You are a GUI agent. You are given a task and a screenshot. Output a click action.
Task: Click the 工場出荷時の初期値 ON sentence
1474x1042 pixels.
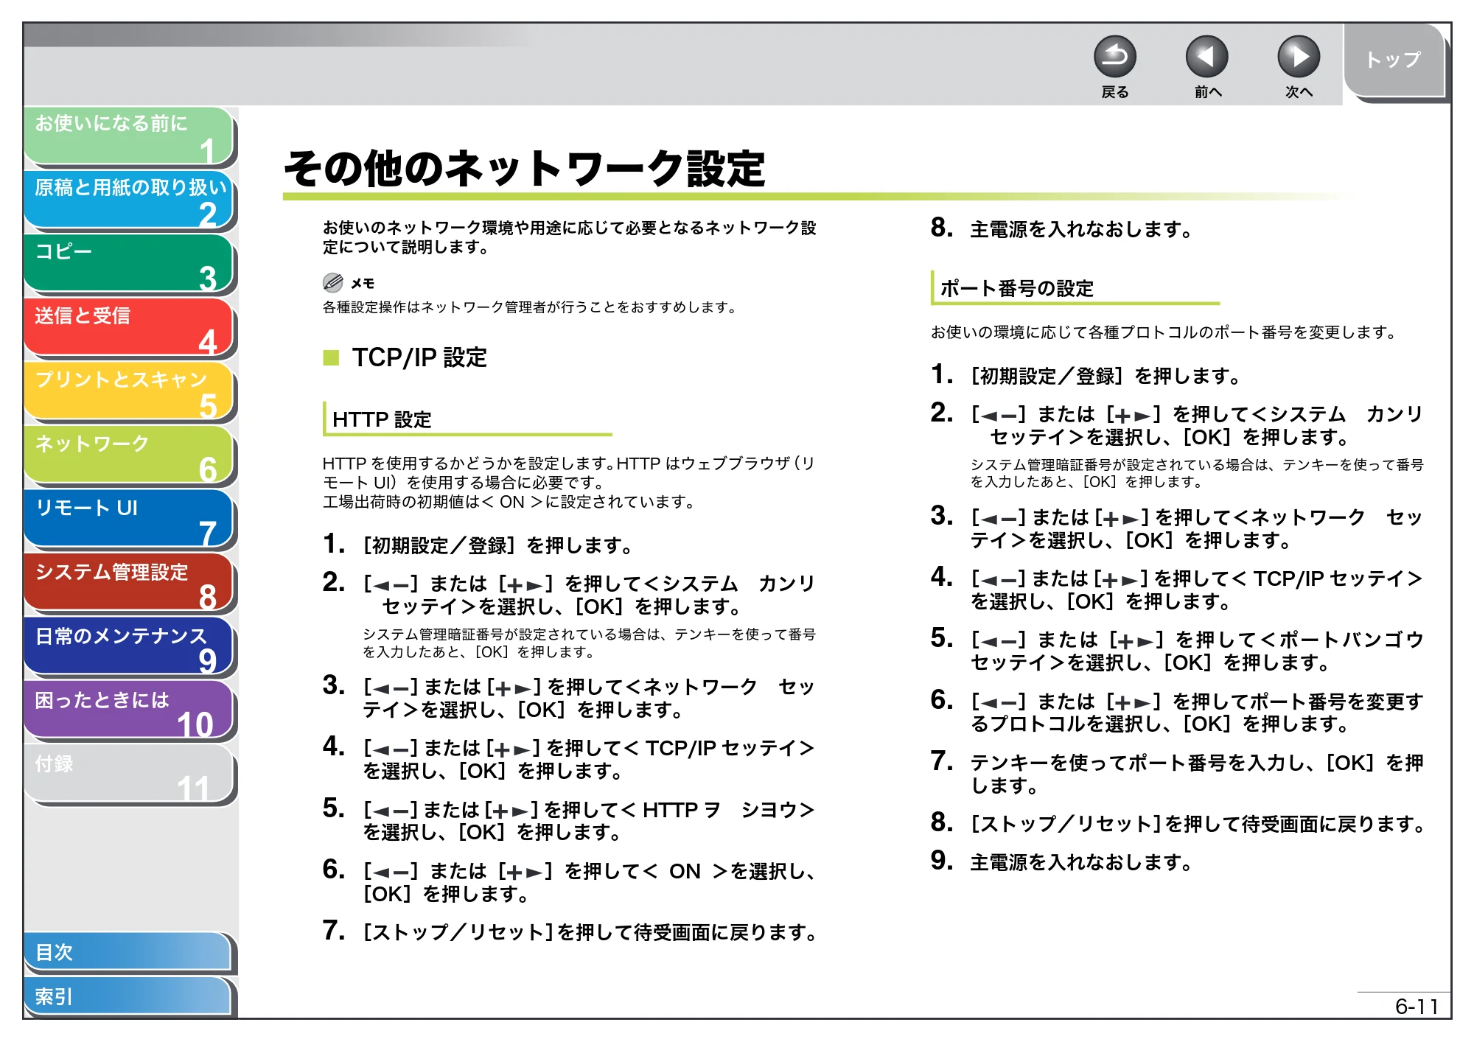tap(509, 503)
